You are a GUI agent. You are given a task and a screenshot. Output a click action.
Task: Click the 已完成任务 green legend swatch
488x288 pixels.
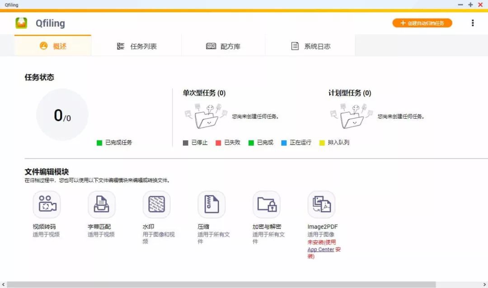[99, 143]
